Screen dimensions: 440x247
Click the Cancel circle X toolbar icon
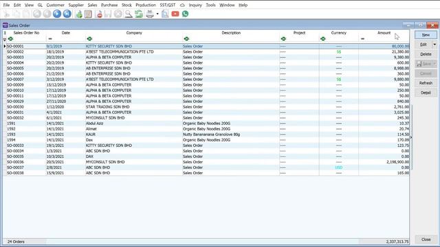[x=118, y=14]
